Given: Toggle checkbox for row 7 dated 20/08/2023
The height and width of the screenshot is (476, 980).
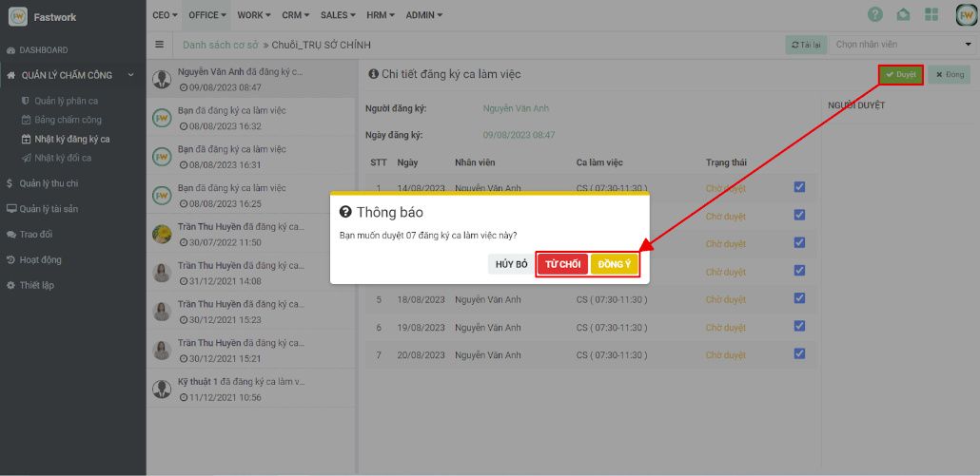Looking at the screenshot, I should [x=799, y=353].
